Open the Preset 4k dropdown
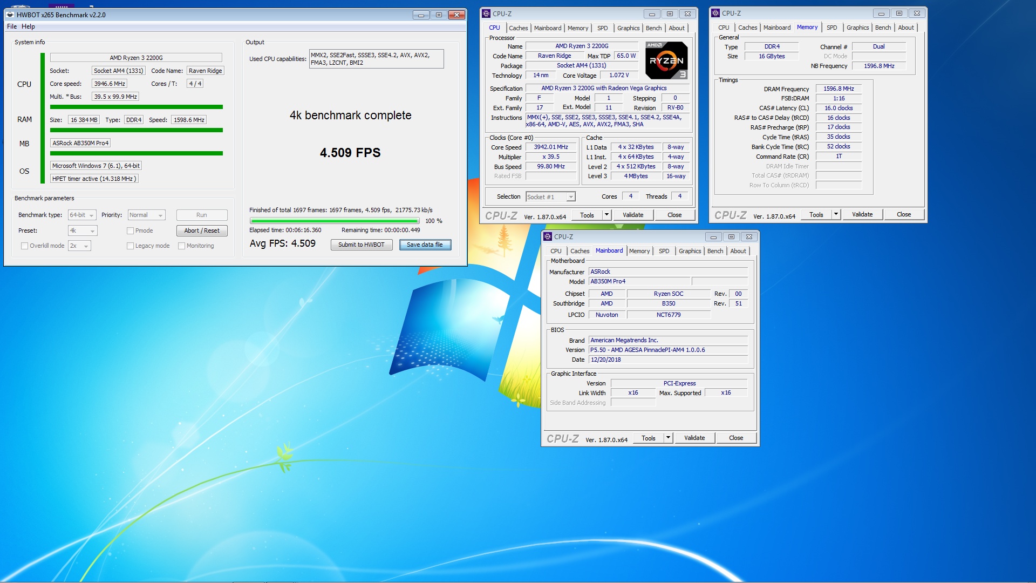Viewport: 1036px width, 583px height. [83, 231]
